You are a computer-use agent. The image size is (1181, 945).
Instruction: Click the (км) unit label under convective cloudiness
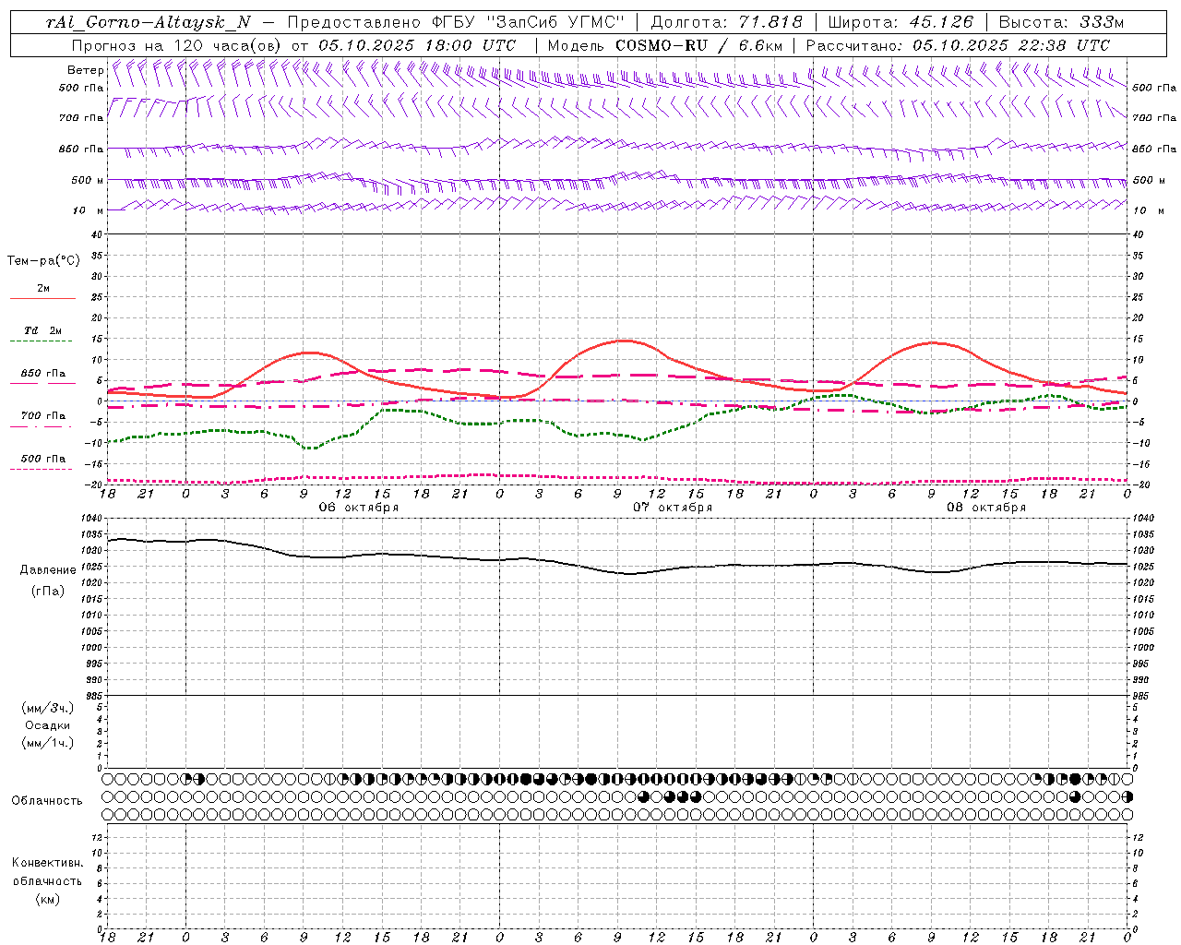(x=47, y=899)
